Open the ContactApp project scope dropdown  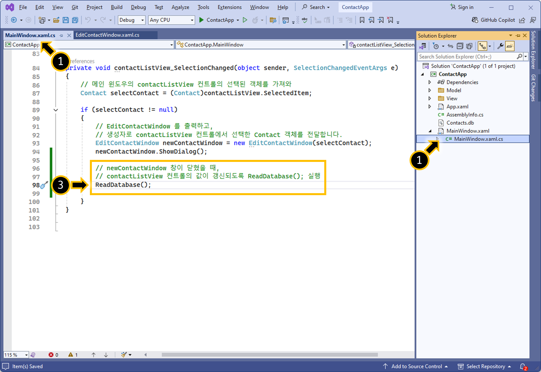(89, 45)
